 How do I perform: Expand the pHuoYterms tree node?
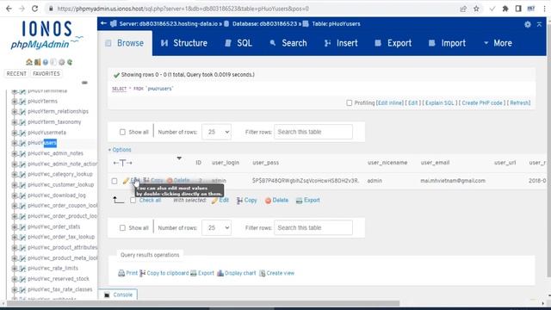(15, 102)
